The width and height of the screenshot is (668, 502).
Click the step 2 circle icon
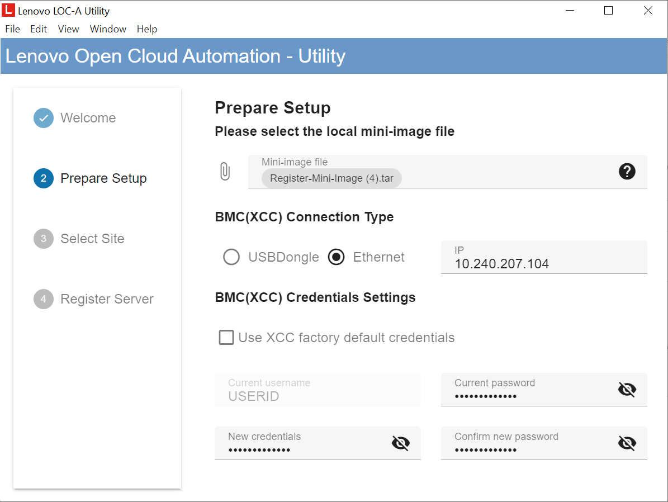point(44,178)
